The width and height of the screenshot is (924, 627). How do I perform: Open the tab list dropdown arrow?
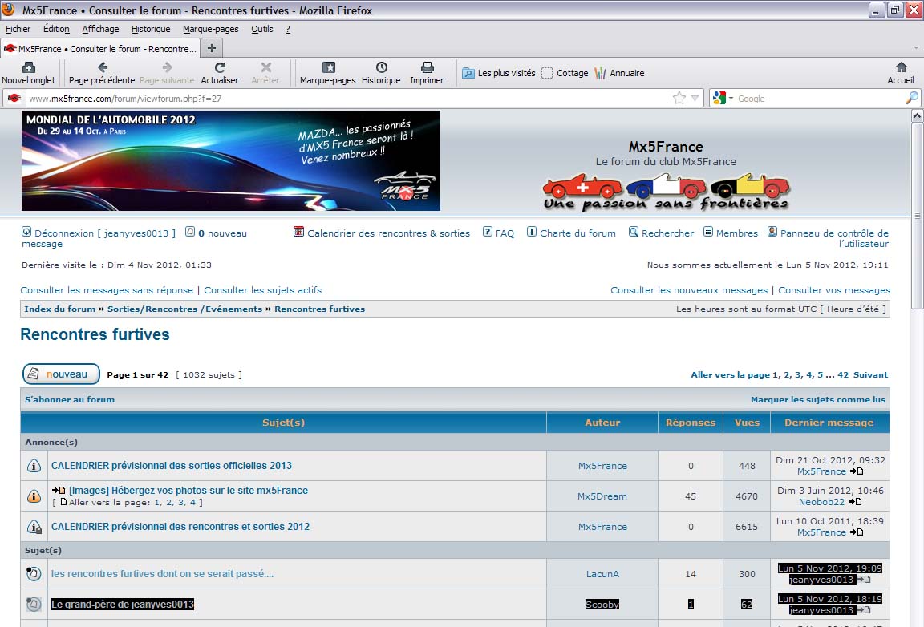click(x=916, y=48)
